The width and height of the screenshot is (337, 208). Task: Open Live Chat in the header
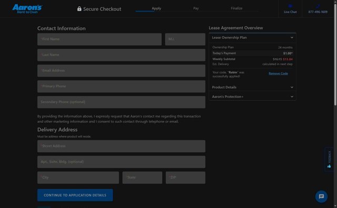point(290,9)
